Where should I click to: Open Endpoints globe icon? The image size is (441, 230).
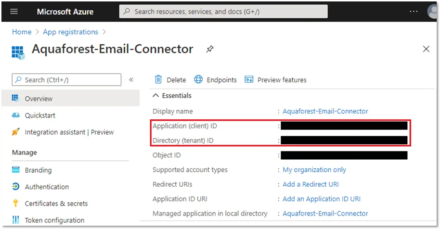click(198, 79)
